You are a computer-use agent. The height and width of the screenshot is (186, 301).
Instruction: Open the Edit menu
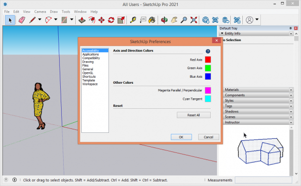click(x=16, y=12)
